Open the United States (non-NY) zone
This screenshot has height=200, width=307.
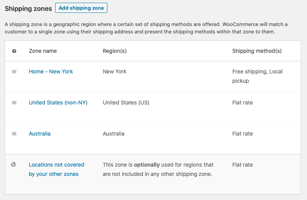tap(58, 103)
